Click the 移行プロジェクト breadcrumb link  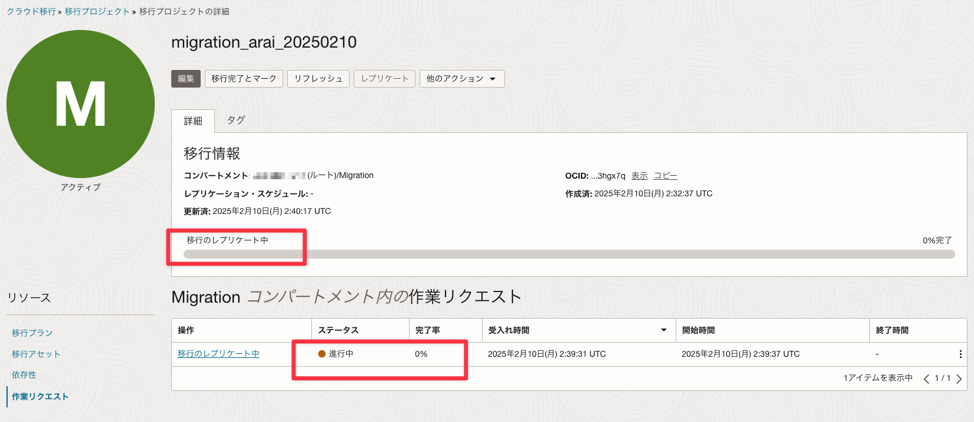coord(97,11)
